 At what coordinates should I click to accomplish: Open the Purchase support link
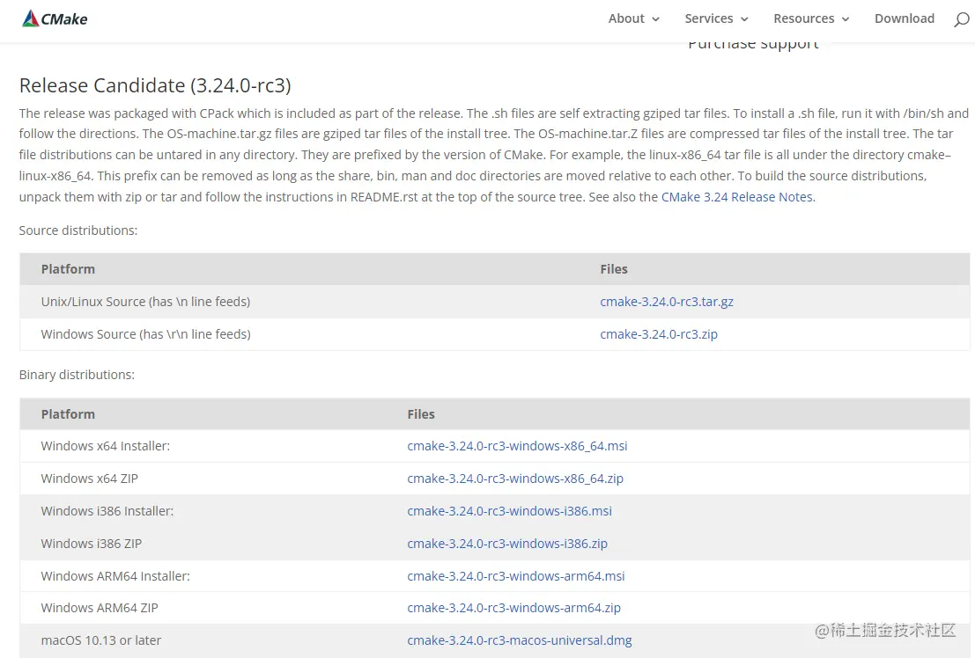753,45
